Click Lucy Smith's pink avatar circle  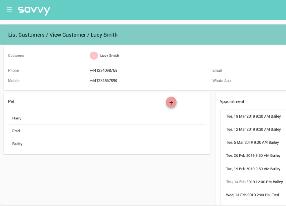[x=94, y=56]
